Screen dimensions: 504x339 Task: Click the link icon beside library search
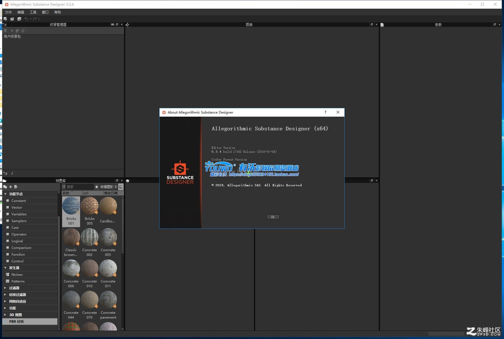tap(64, 187)
